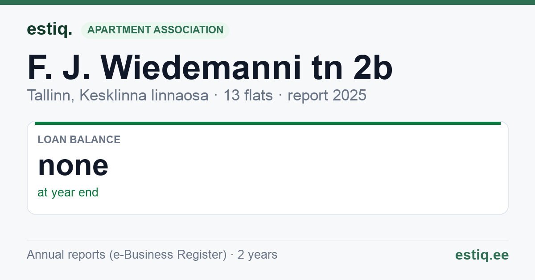Click the green accent bar atop loan card

click(x=267, y=123)
